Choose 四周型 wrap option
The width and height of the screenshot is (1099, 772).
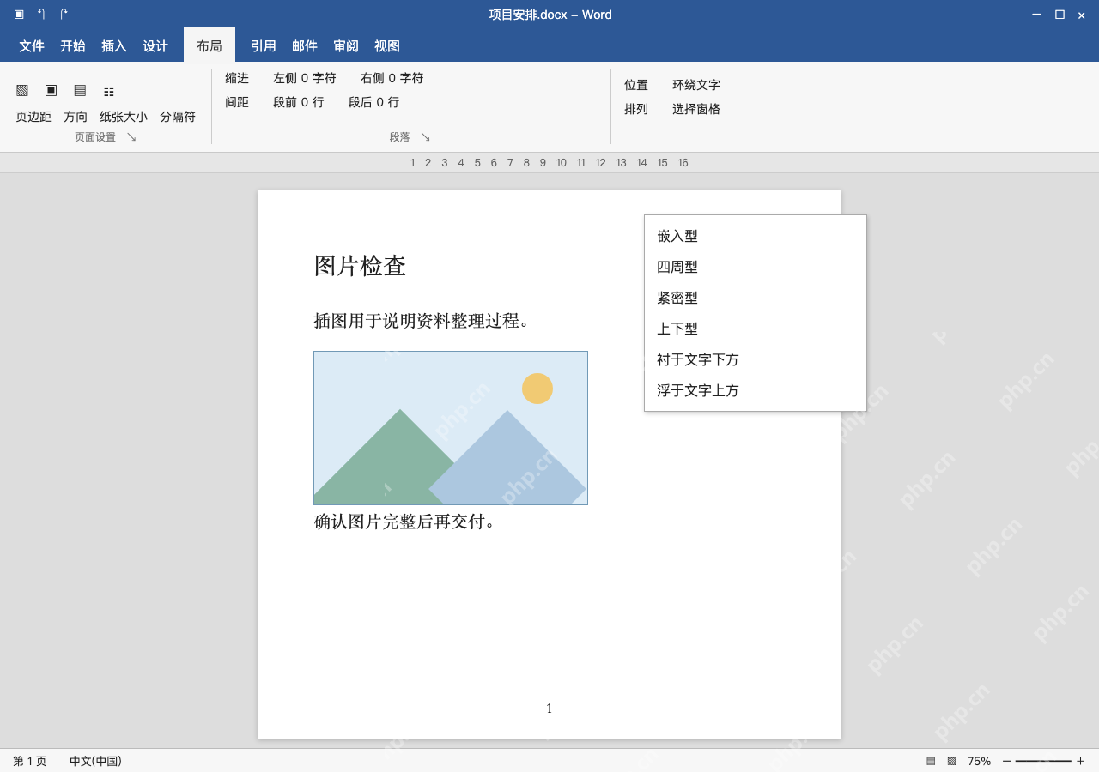[756, 267]
